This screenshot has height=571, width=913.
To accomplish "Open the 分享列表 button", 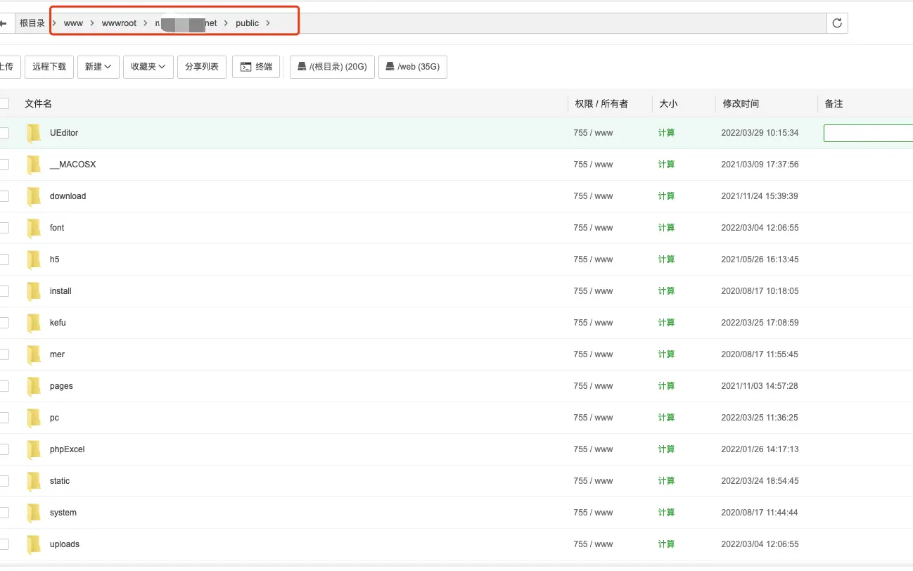I will tap(202, 67).
